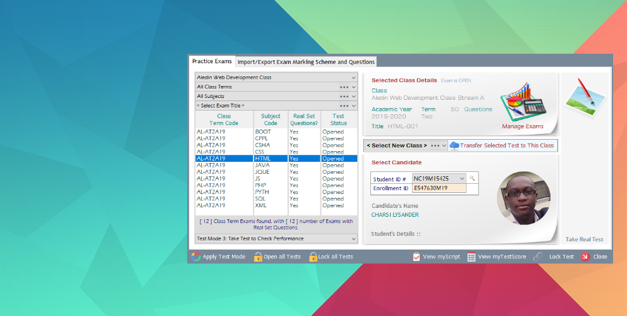Click the three dots beside Select New Class

(435, 145)
